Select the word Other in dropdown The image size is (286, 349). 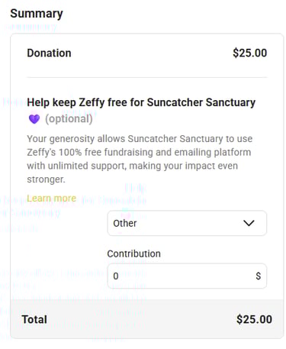[x=125, y=223]
